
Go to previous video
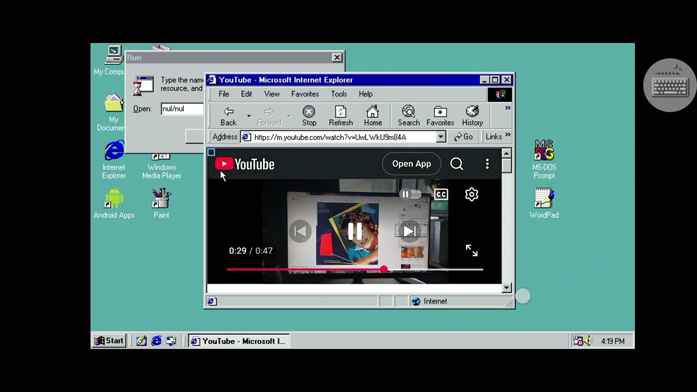click(x=300, y=231)
